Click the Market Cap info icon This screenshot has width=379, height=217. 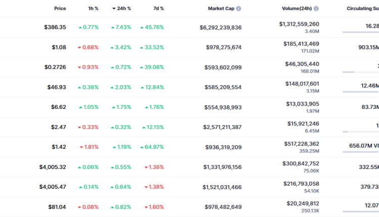click(x=239, y=9)
